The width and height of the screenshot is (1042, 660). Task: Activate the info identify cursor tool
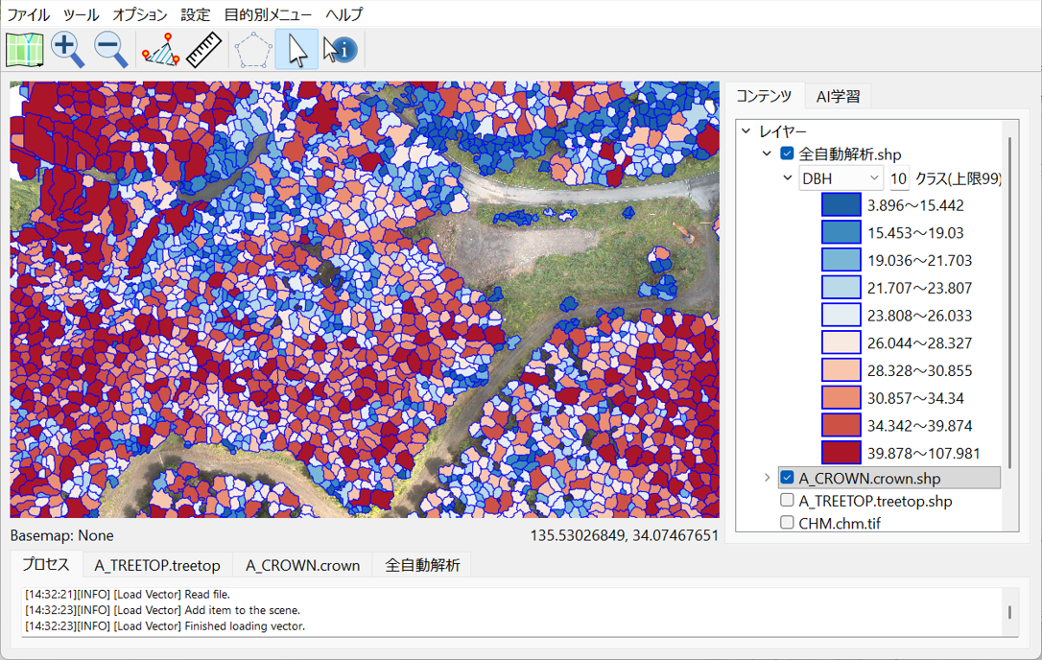[x=340, y=50]
